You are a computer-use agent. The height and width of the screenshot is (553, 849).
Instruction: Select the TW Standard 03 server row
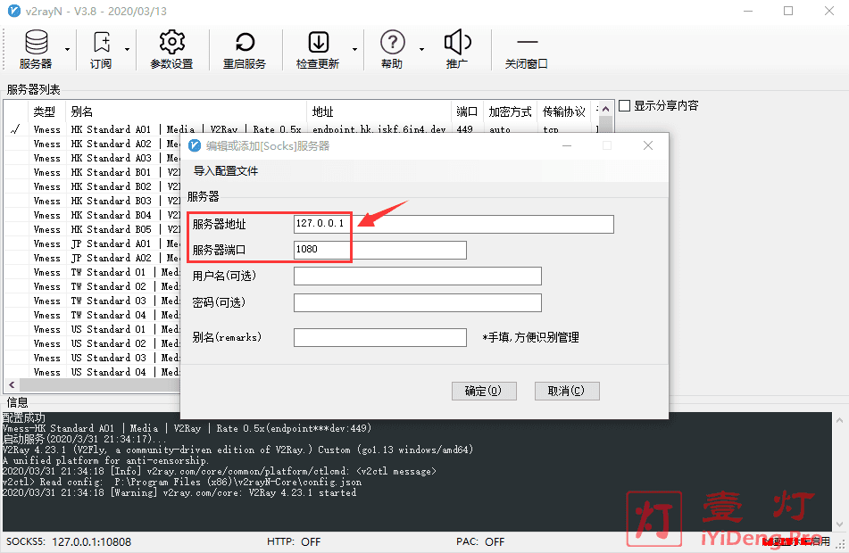(x=92, y=301)
